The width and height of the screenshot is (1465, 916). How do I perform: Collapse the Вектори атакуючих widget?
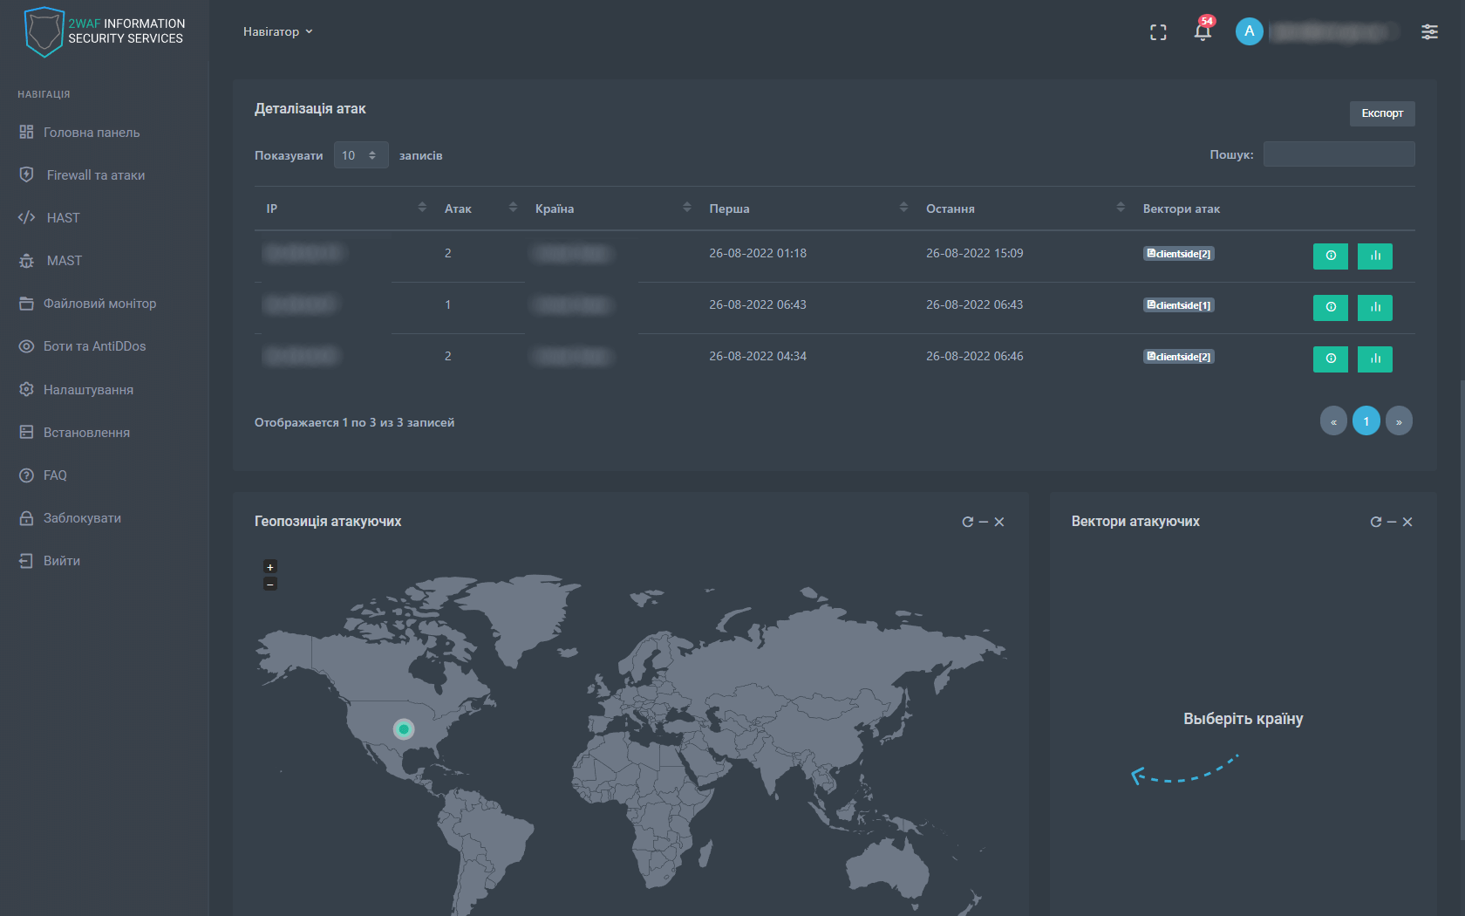[x=1391, y=522]
